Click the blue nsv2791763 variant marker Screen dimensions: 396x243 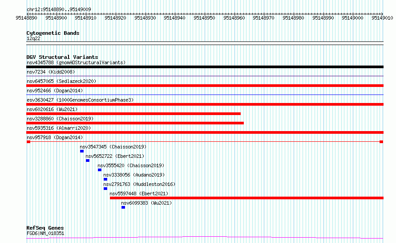(x=105, y=189)
